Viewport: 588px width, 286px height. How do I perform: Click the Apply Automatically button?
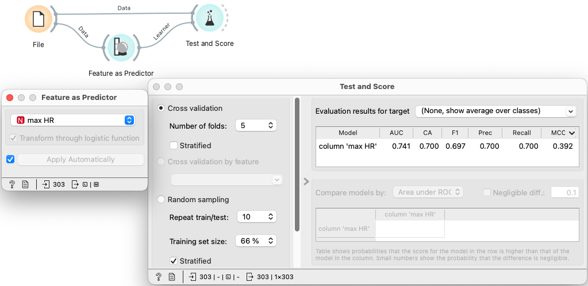click(x=80, y=160)
